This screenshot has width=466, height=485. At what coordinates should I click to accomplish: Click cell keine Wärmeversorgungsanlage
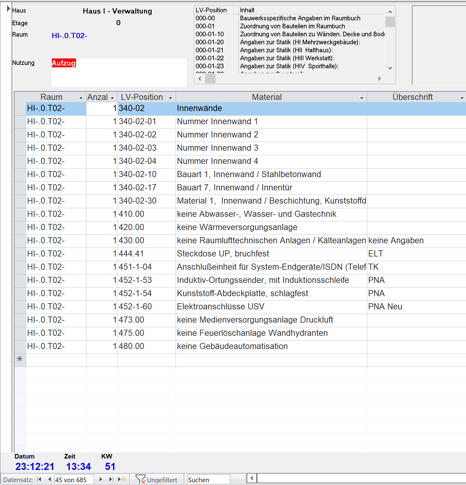pos(271,227)
